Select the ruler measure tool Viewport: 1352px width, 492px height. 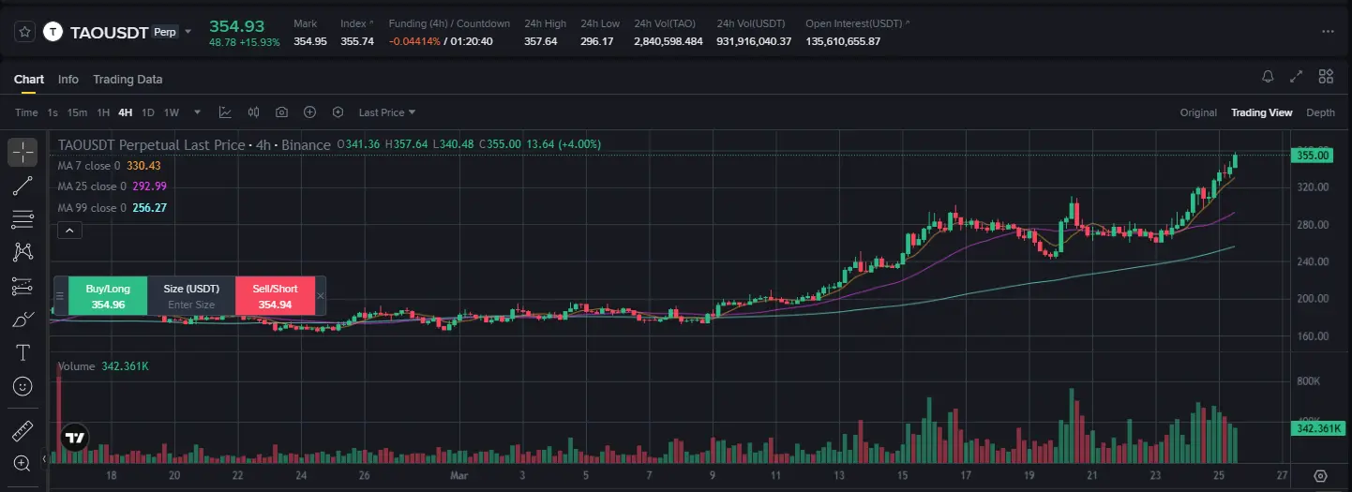[23, 432]
